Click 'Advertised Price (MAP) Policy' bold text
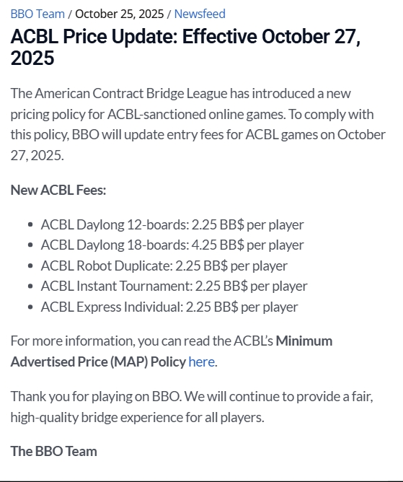403x482 pixels. 98,361
